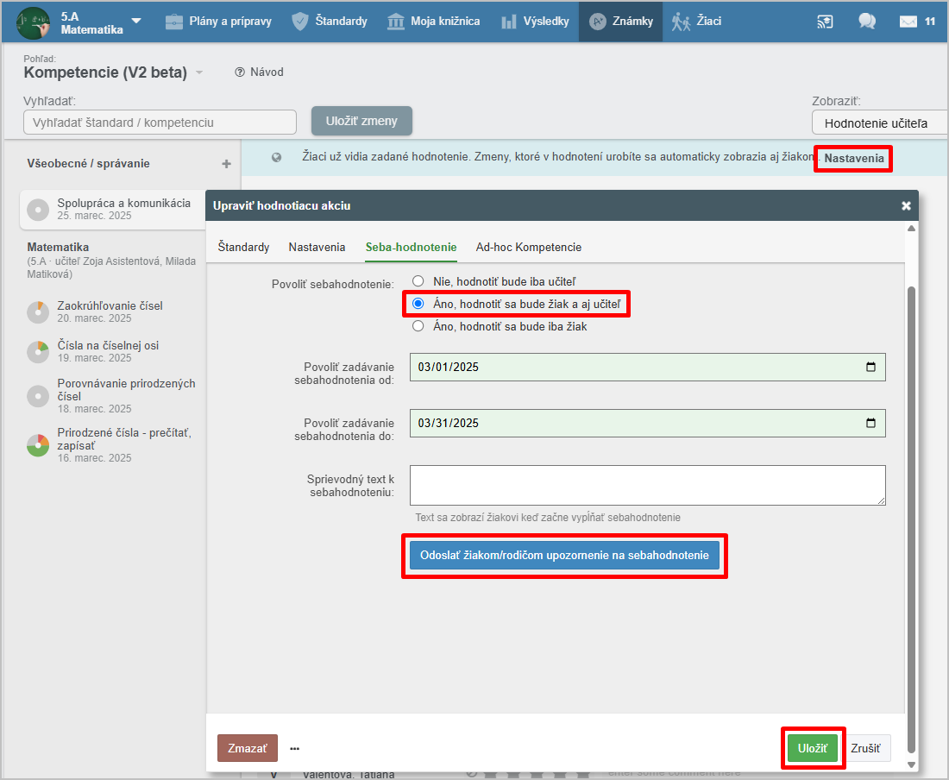This screenshot has height=780, width=949.
Task: Open the mail envelope icon with 11 messages
Action: pos(908,22)
